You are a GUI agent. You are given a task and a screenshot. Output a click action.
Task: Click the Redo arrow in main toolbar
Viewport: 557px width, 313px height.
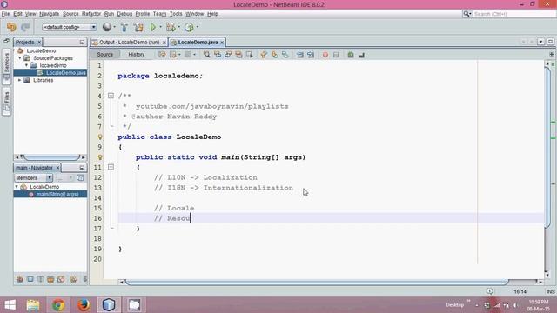click(25, 27)
